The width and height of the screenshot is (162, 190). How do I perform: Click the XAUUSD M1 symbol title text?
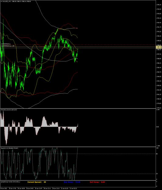[x=7, y=2]
